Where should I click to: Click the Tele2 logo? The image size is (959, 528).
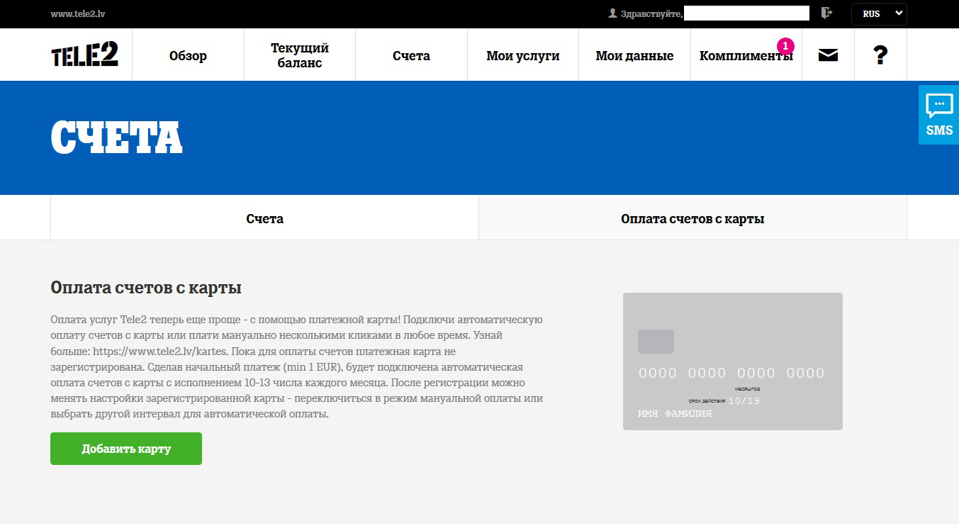[x=84, y=55]
